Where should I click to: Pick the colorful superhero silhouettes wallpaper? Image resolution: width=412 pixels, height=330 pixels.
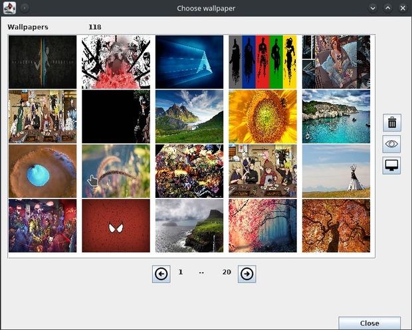point(262,62)
